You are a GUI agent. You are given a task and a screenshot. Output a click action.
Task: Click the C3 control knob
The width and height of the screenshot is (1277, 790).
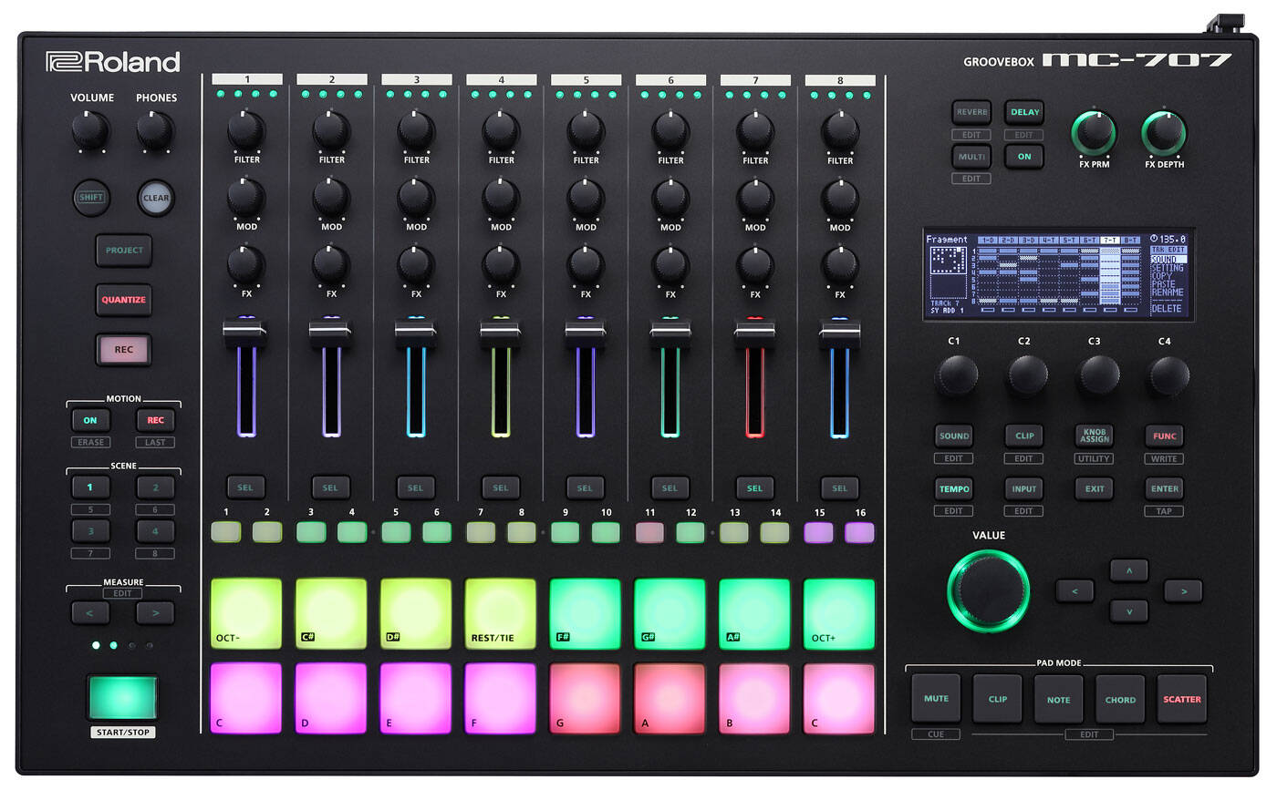[x=1098, y=374]
